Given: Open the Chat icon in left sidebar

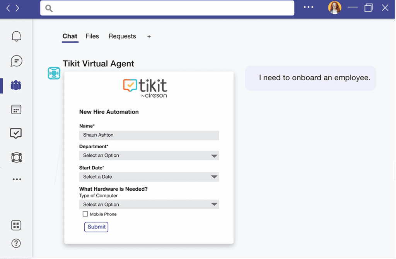Looking at the screenshot, I should [x=16, y=61].
